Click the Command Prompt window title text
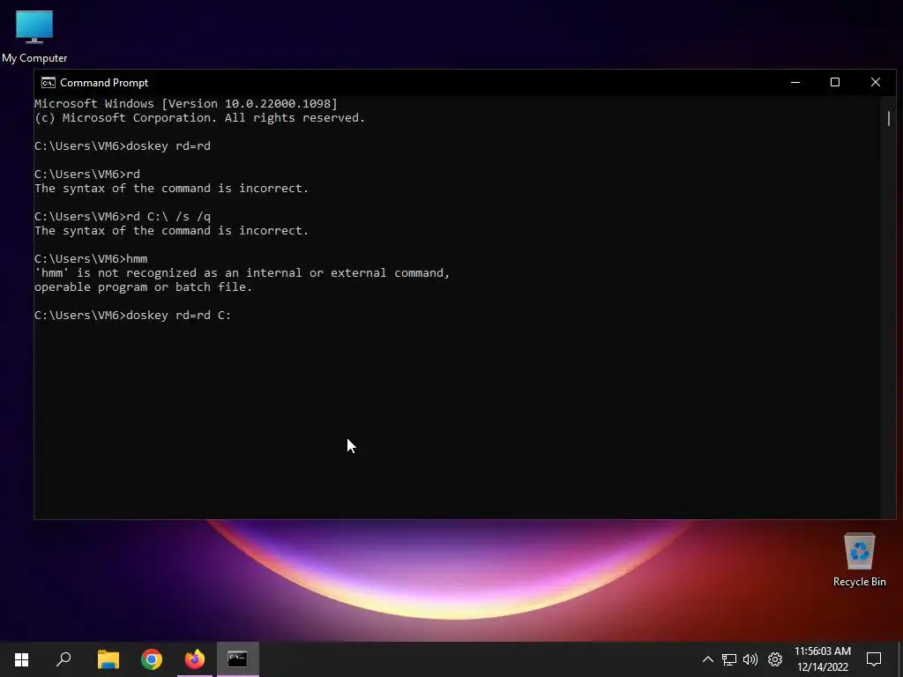This screenshot has height=677, width=903. [104, 83]
